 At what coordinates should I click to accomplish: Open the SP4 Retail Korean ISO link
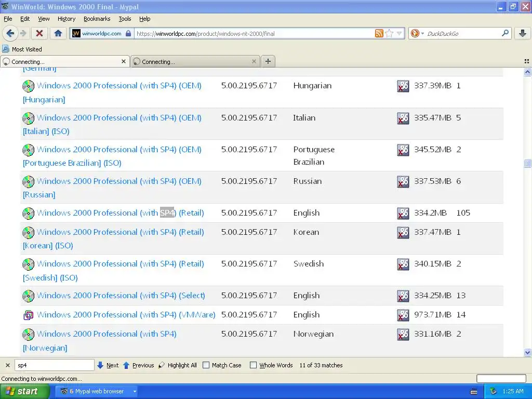point(113,238)
